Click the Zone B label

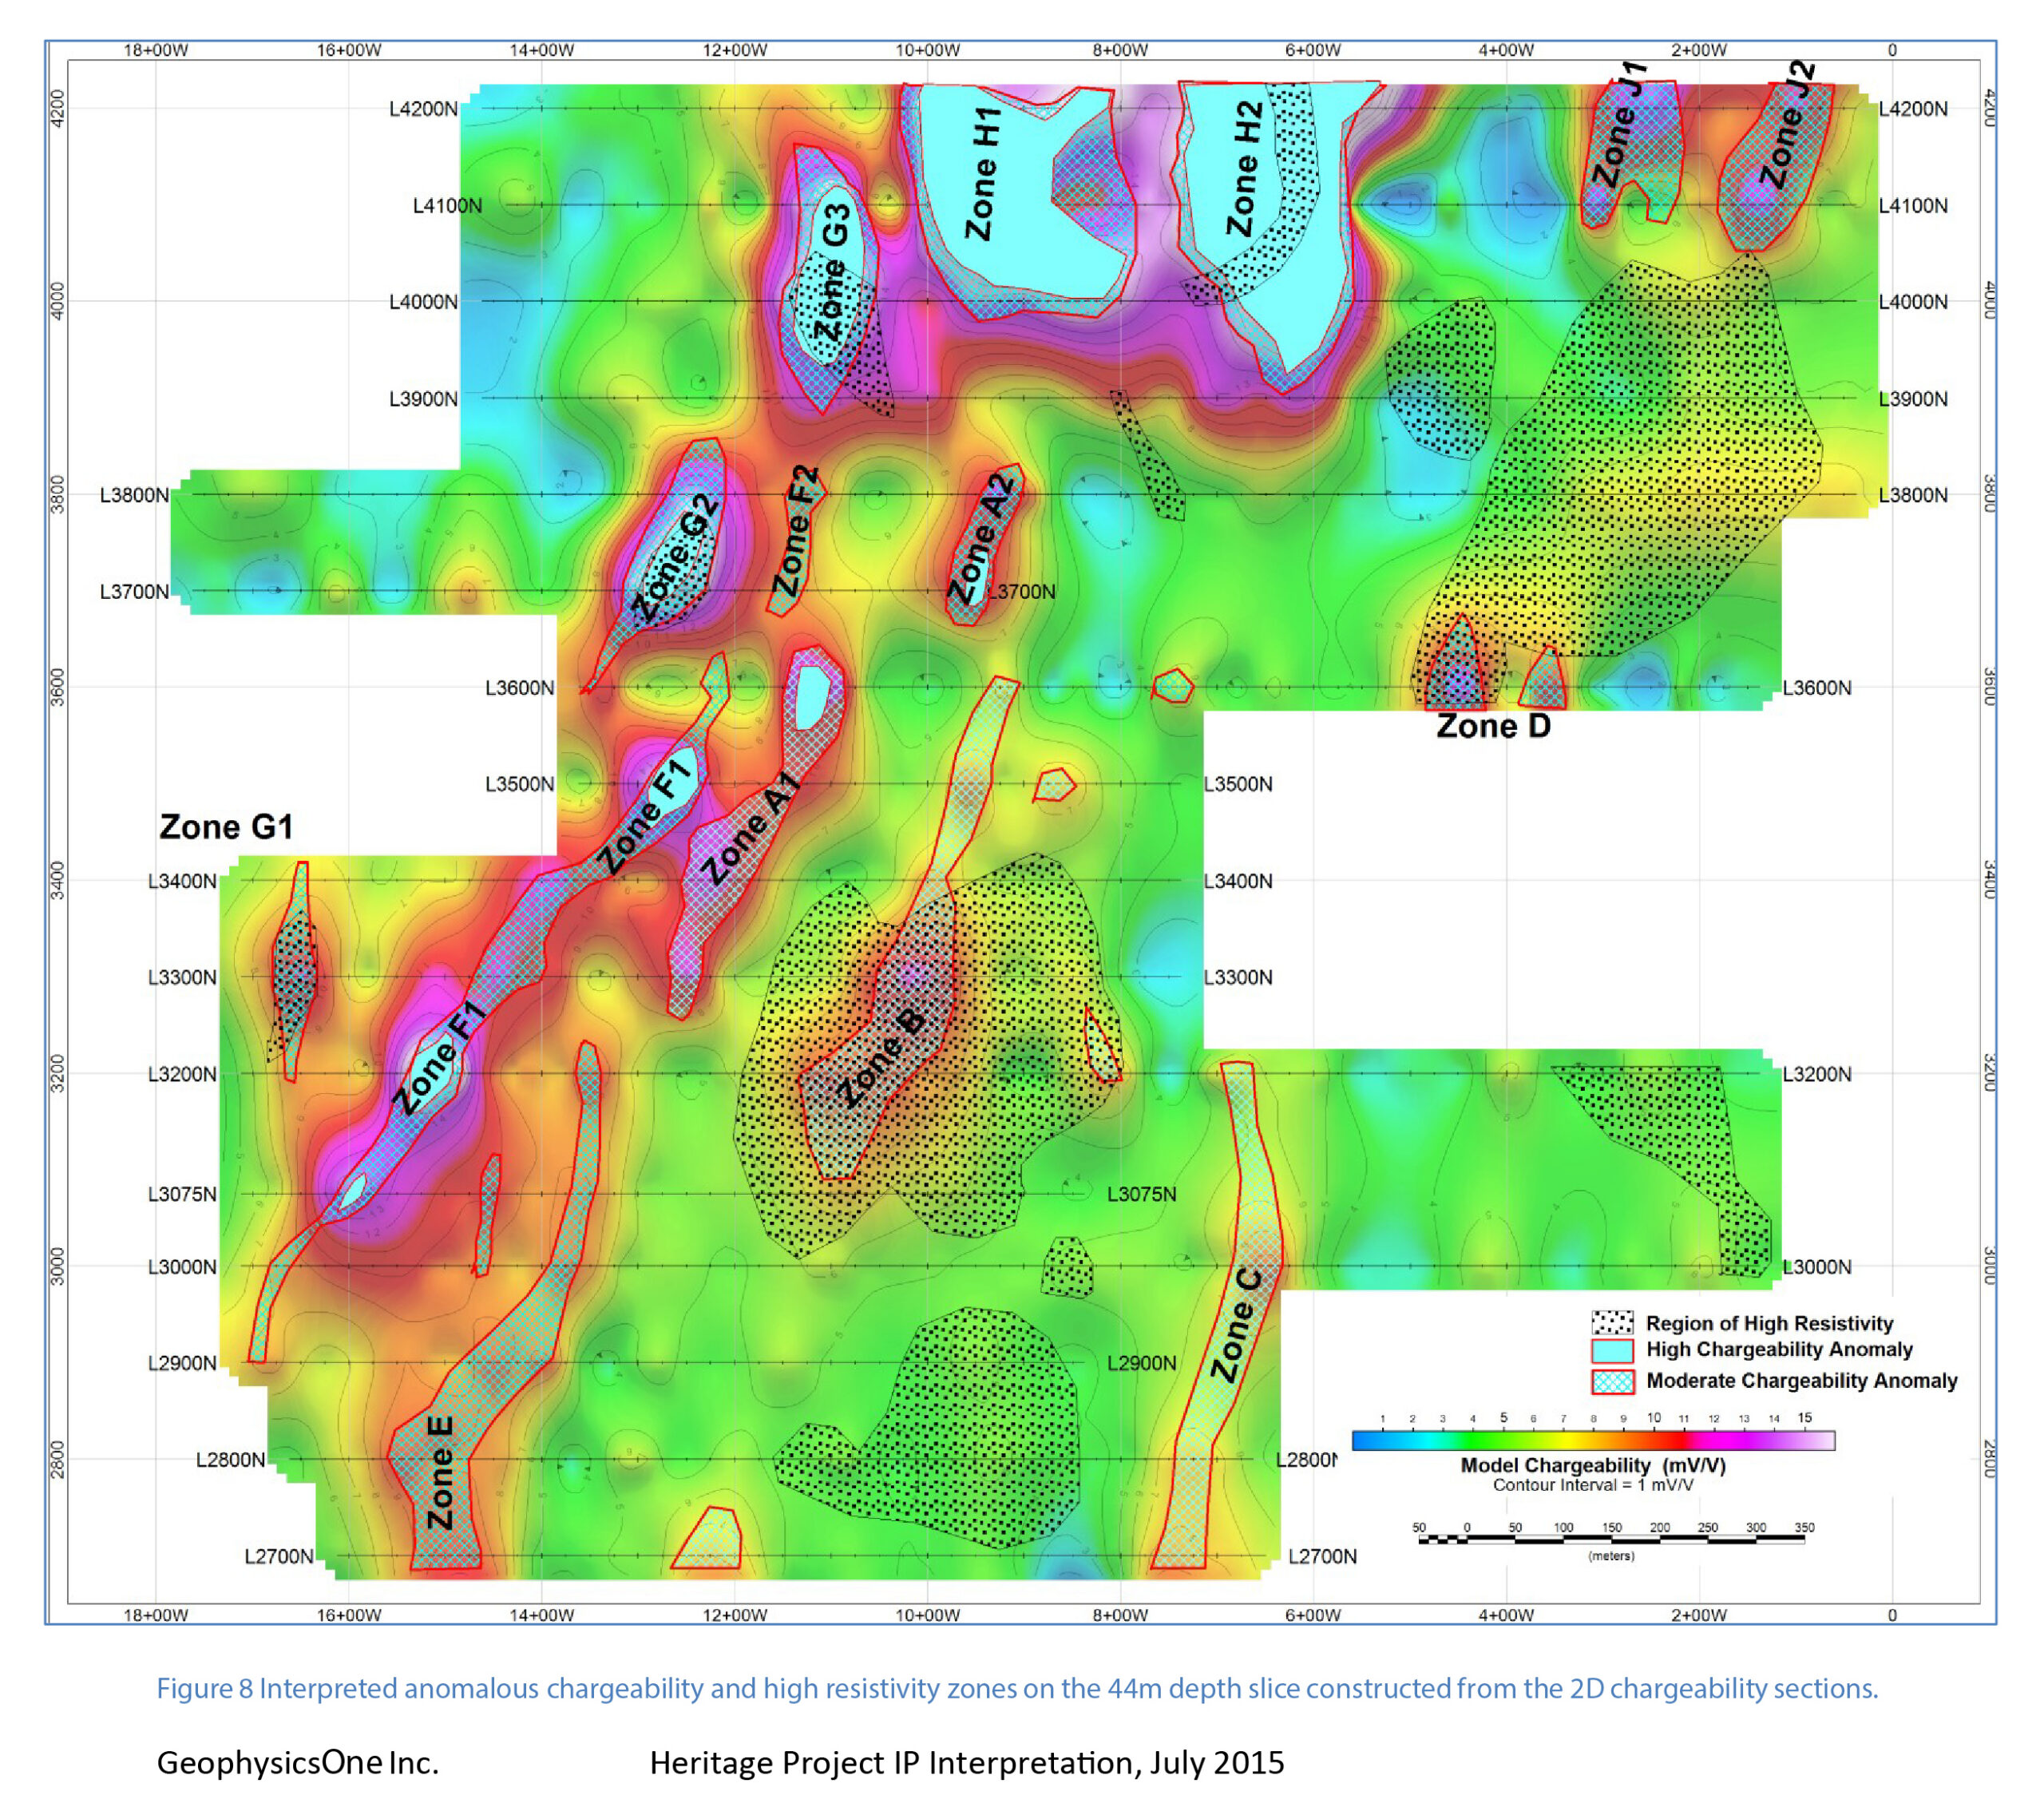[881, 1058]
